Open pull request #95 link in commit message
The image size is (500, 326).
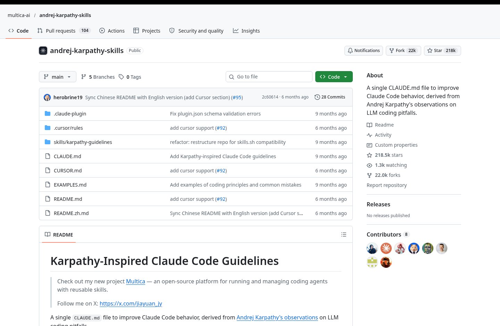pos(237,97)
